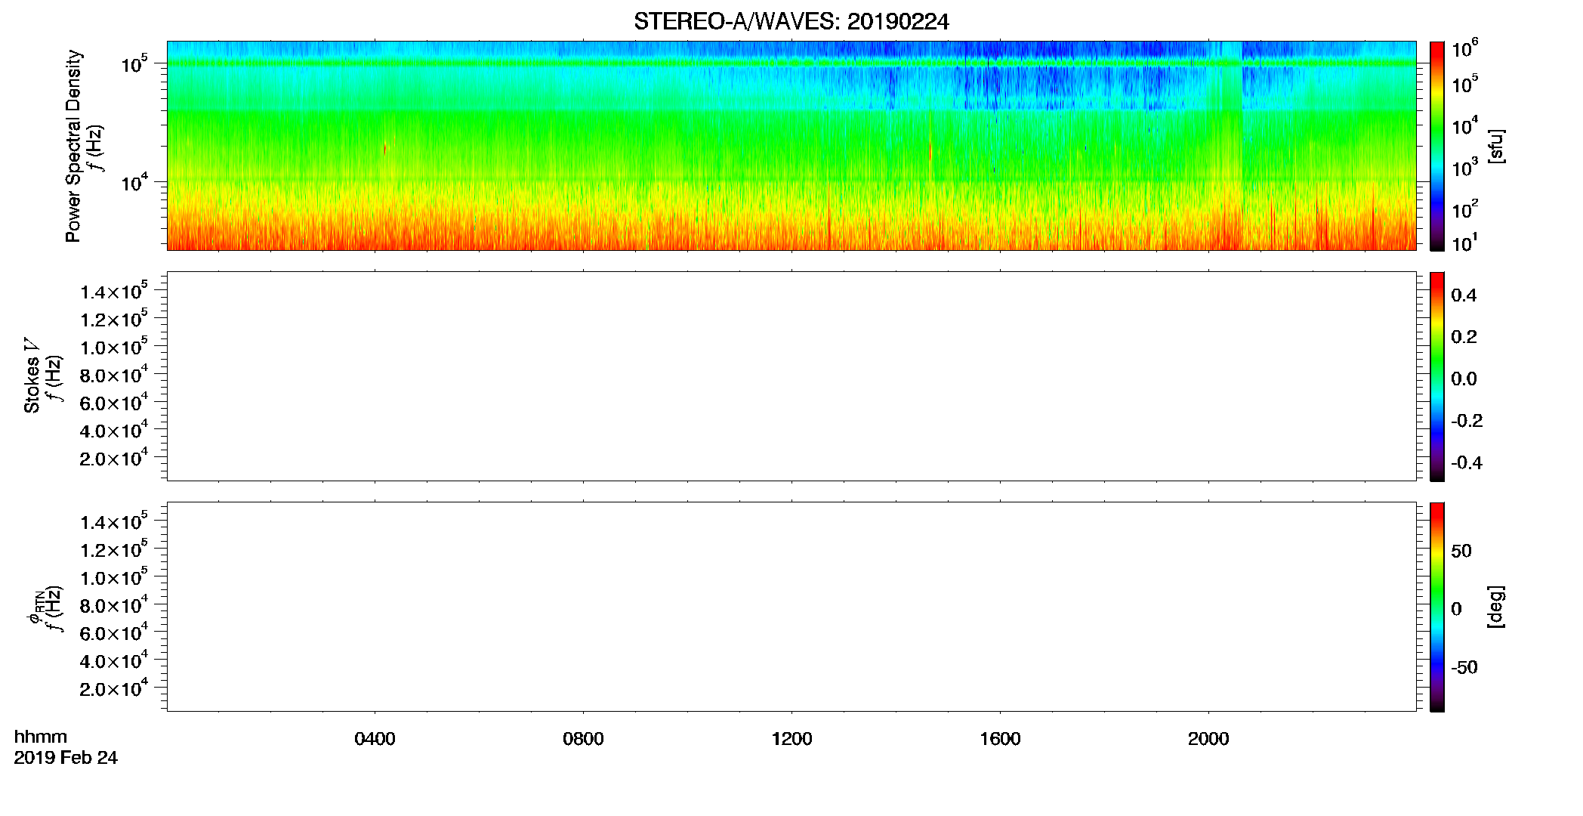Click the Power Spectral Density axis label
The height and width of the screenshot is (816, 1583).
click(x=73, y=146)
